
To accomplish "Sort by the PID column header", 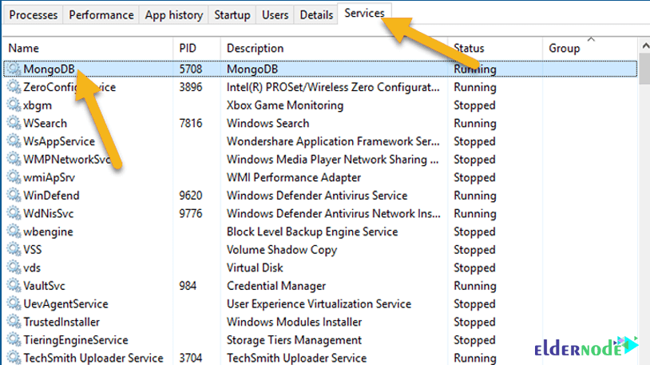I will click(x=196, y=48).
